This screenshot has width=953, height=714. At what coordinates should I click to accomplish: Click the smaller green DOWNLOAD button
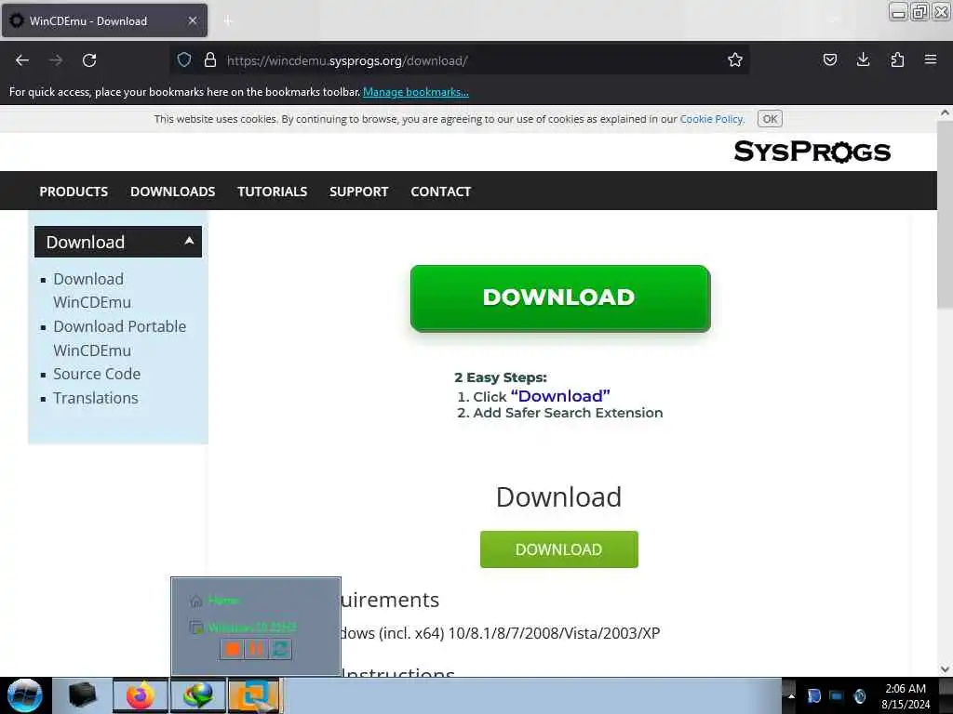point(558,549)
